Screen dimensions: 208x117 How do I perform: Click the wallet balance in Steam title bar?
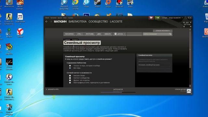[164, 18]
